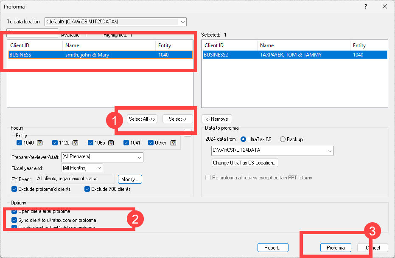Click the Select All button
395x258 pixels.
(142, 119)
